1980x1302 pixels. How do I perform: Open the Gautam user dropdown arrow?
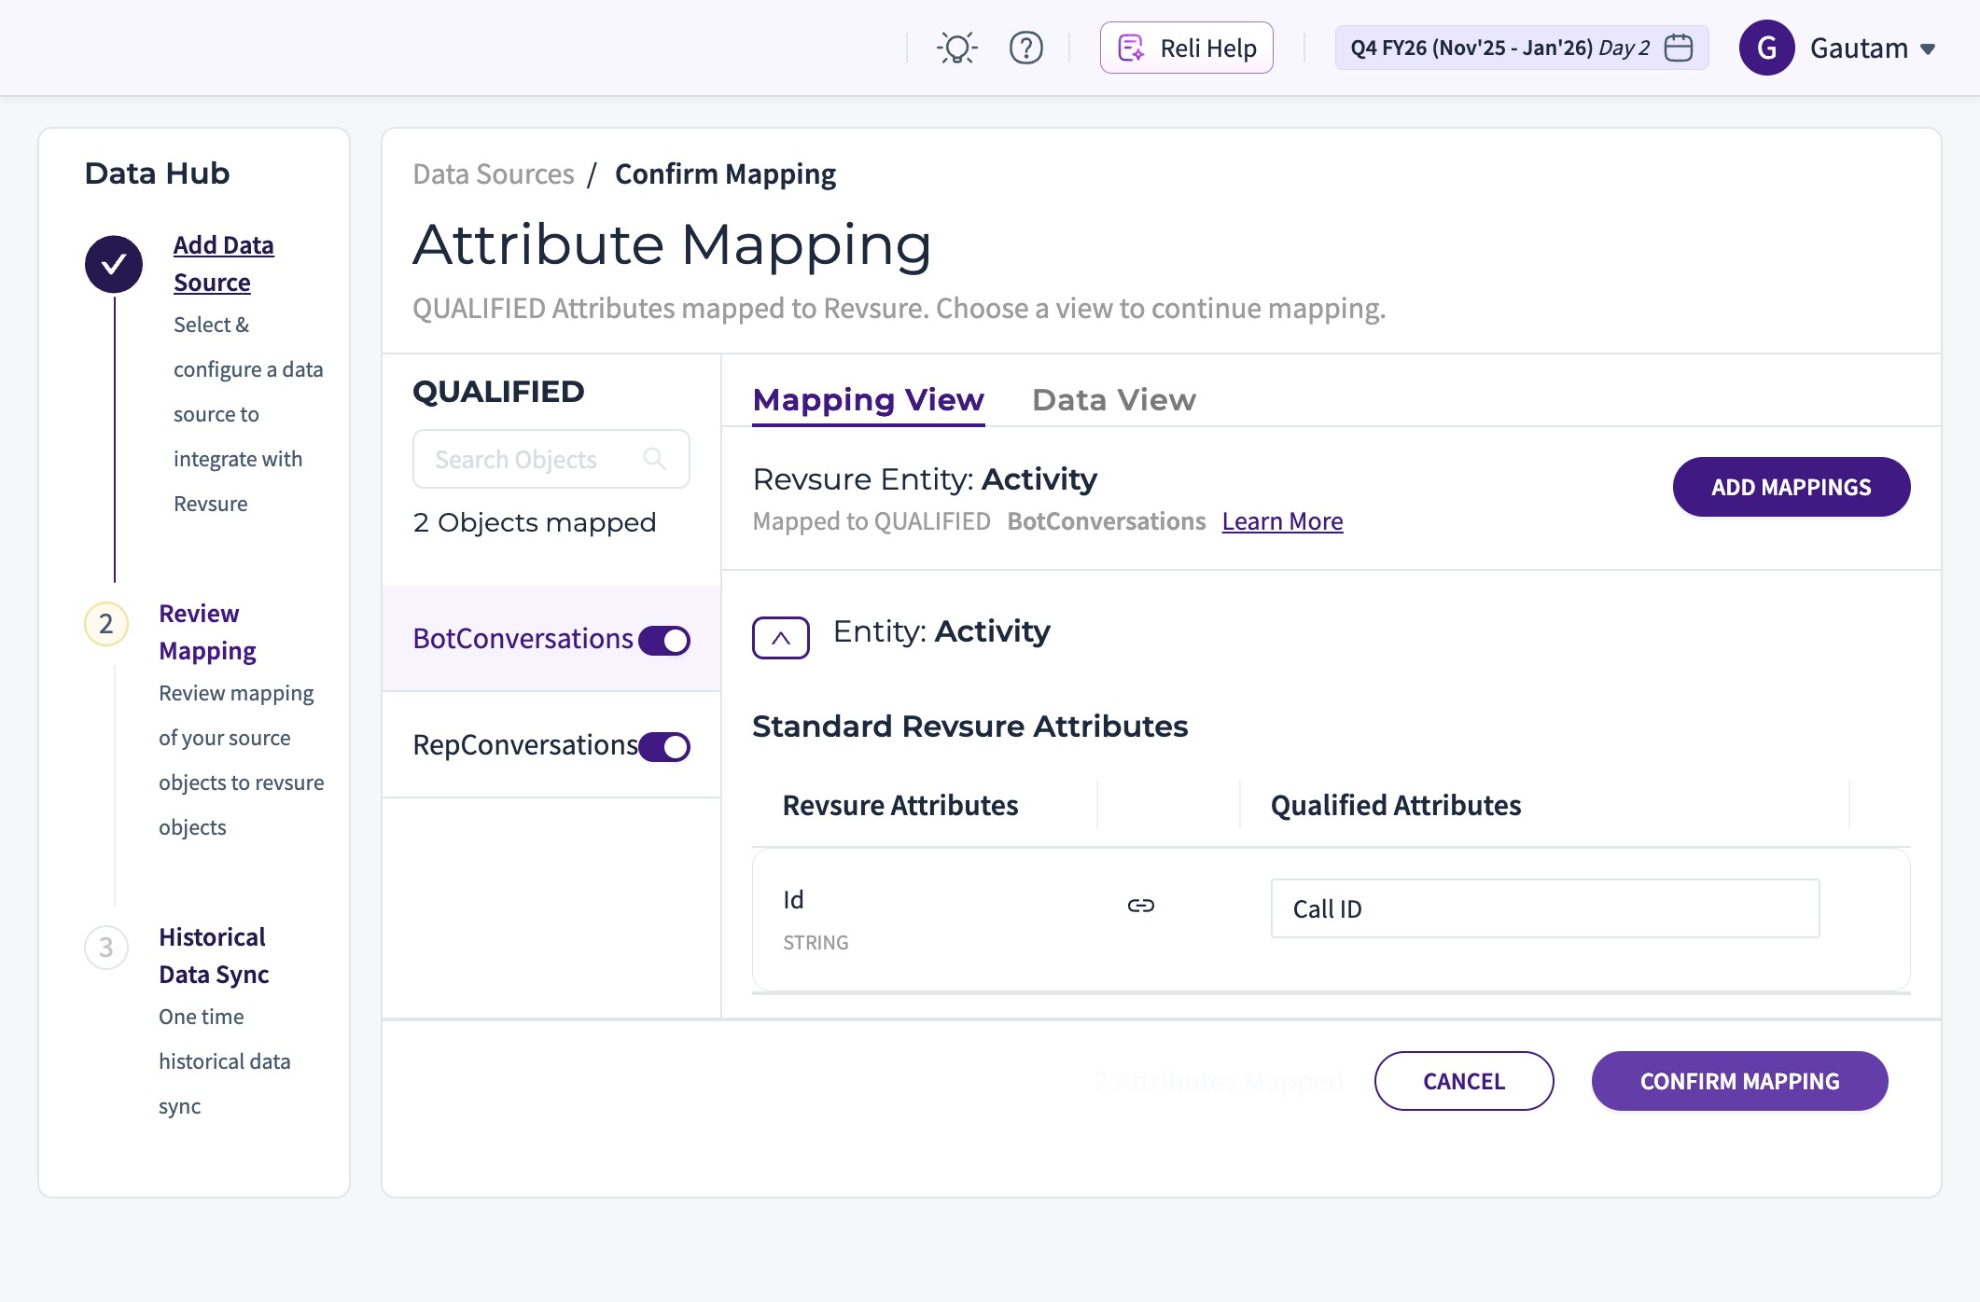(1928, 49)
